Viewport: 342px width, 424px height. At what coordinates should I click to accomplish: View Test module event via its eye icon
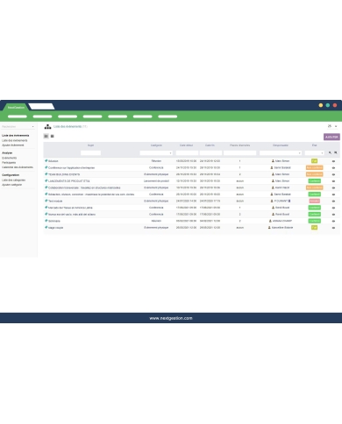(333, 201)
